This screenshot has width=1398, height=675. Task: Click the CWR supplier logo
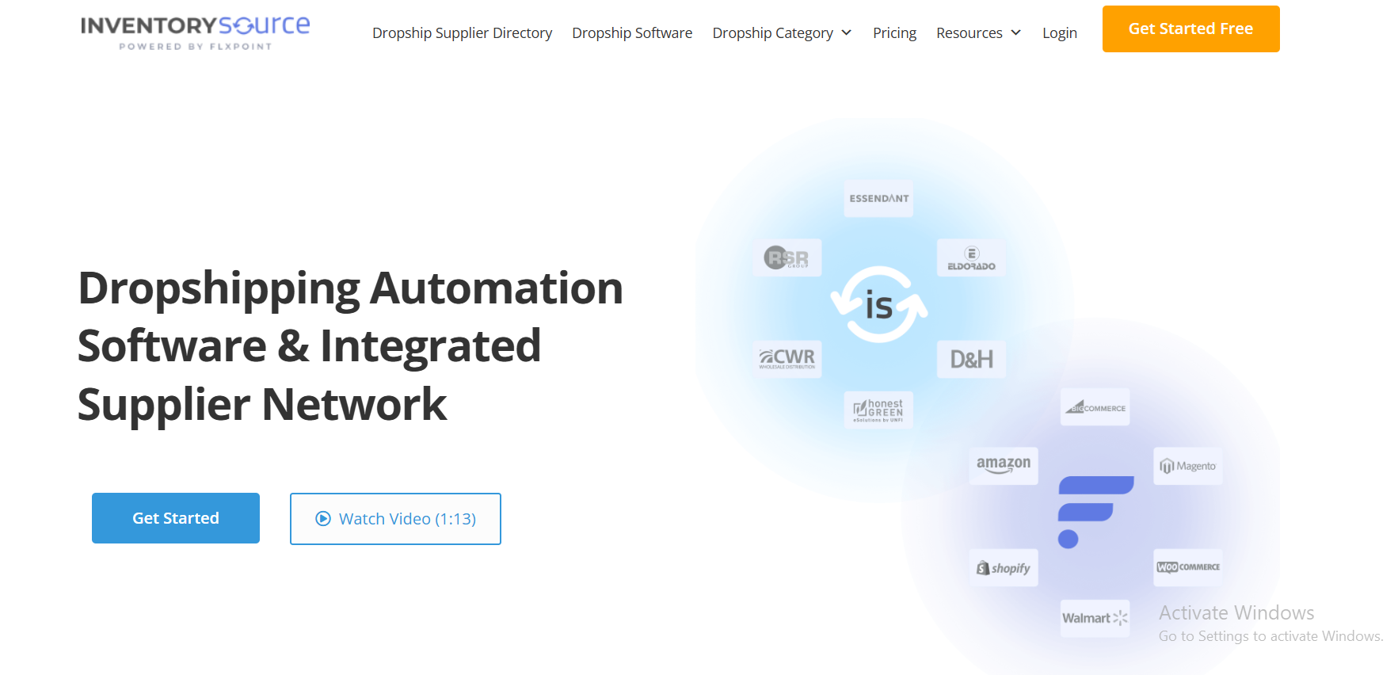[787, 359]
